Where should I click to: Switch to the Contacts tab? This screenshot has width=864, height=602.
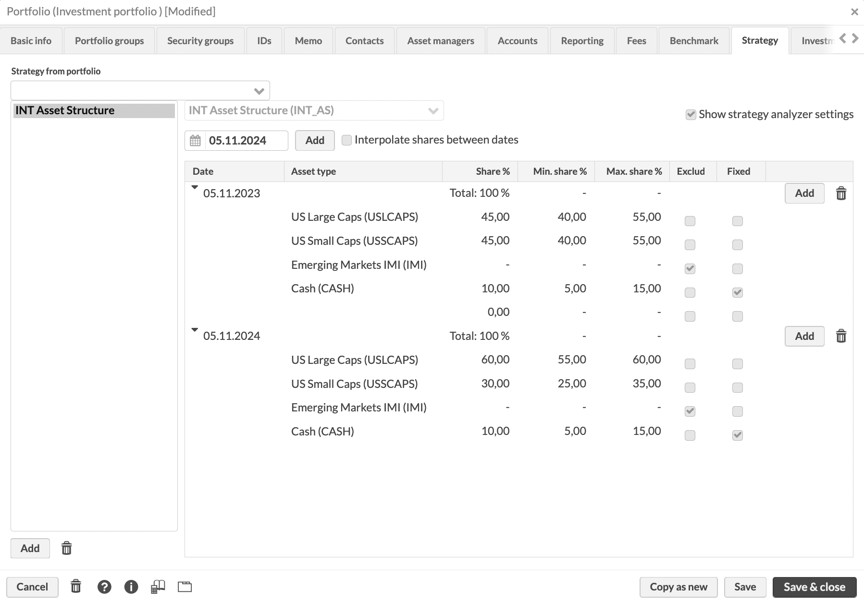[365, 41]
